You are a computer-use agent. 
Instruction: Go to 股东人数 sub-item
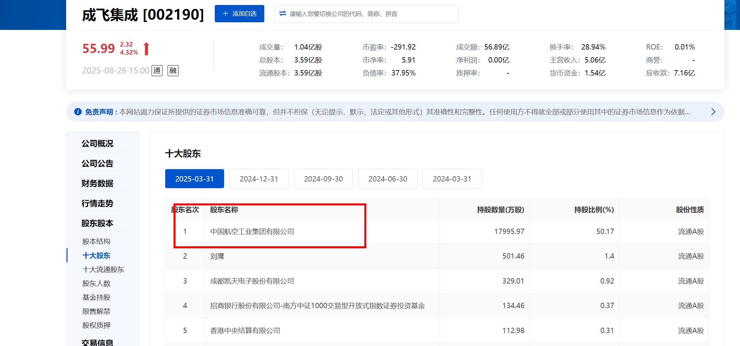(x=96, y=284)
